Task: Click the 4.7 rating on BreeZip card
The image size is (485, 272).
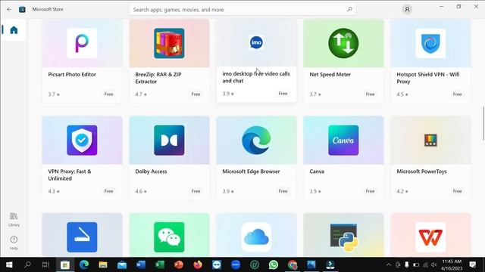Action: tap(141, 94)
